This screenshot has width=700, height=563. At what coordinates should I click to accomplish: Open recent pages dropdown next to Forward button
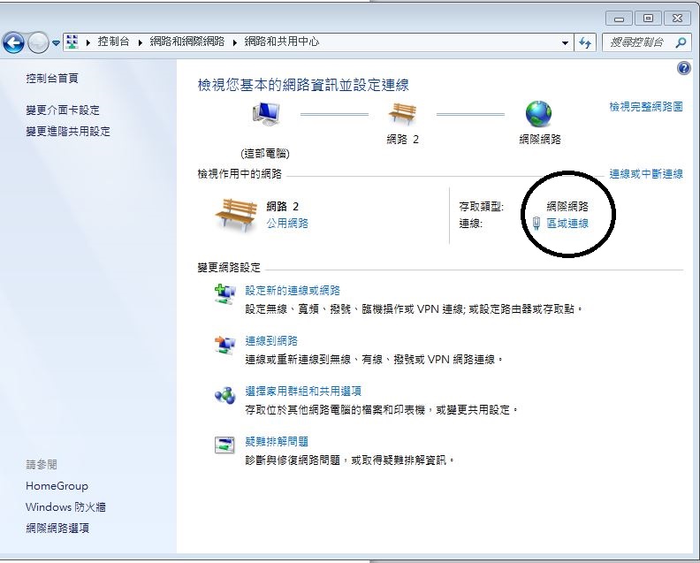[57, 42]
